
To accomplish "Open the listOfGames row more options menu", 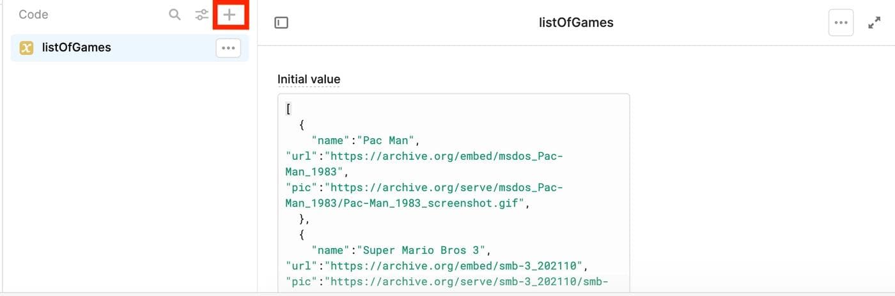I will [x=228, y=48].
